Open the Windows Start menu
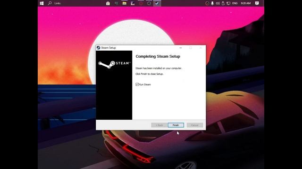Viewport: 302px width, 169px height. [x=42, y=3]
